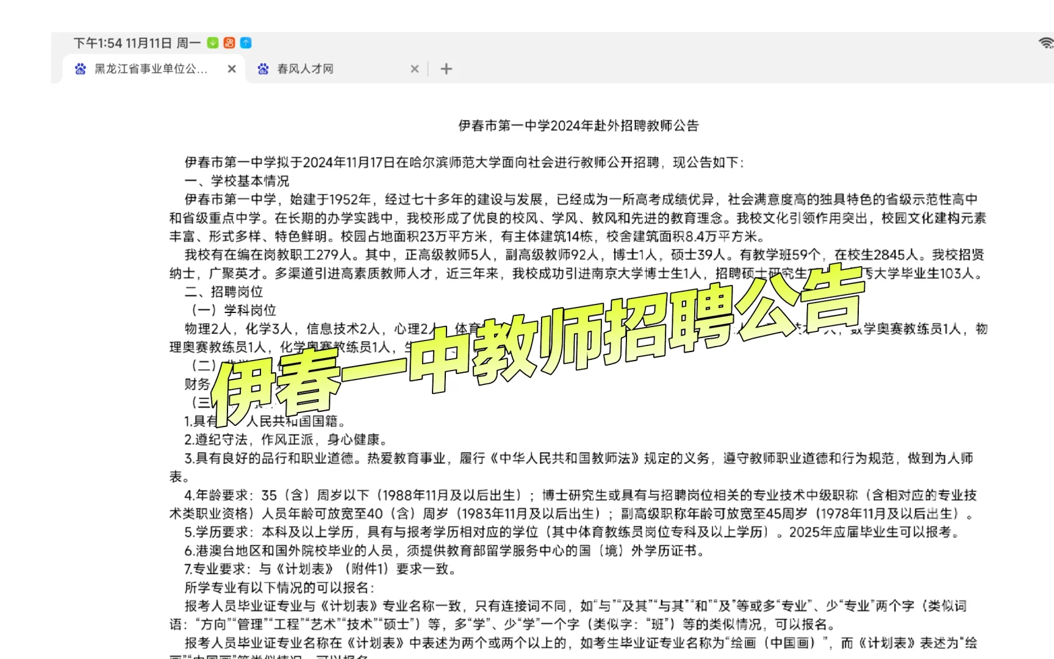
Task: Close the 黑龙江省事业单位公 tab
Action: (x=232, y=69)
